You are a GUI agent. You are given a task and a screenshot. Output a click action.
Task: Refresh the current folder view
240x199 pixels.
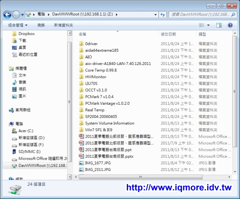(162, 15)
